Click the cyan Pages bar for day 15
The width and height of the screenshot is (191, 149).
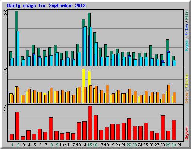coord(91,46)
